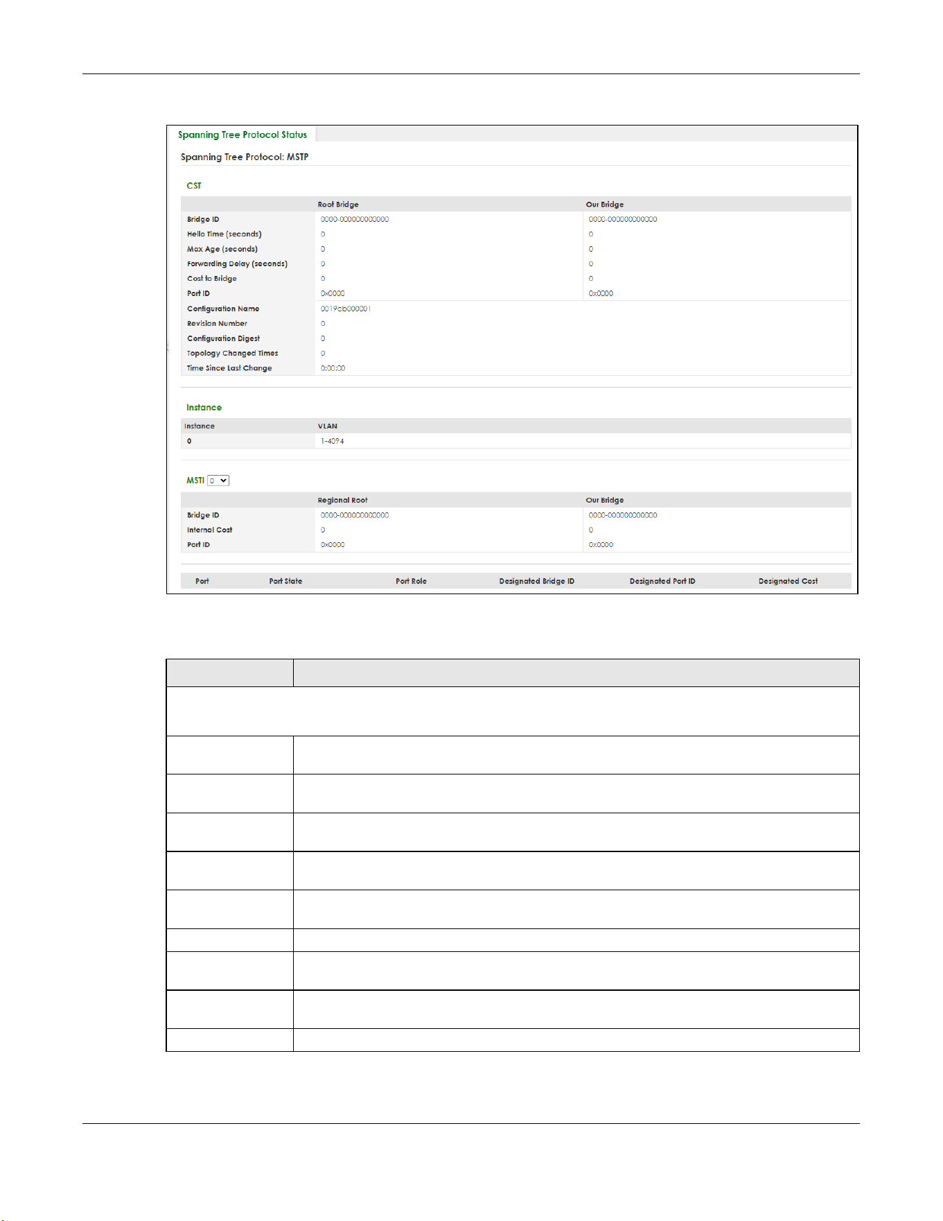Click the Our Bridge header in MSTI table
The image size is (943, 1221).
pyautogui.click(x=605, y=501)
